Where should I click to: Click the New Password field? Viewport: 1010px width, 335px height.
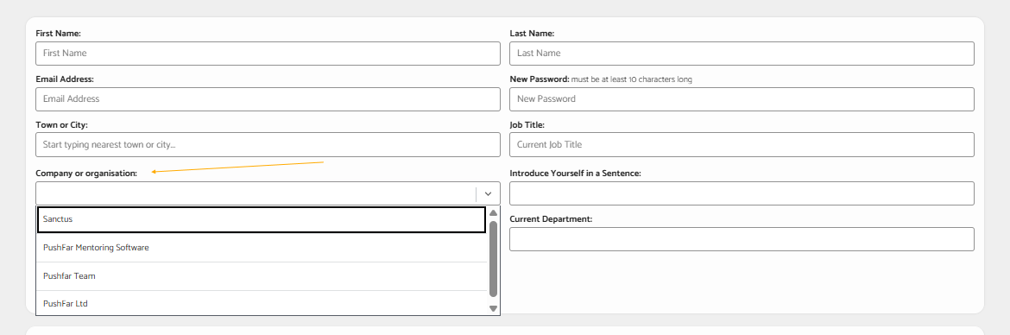[x=742, y=99]
